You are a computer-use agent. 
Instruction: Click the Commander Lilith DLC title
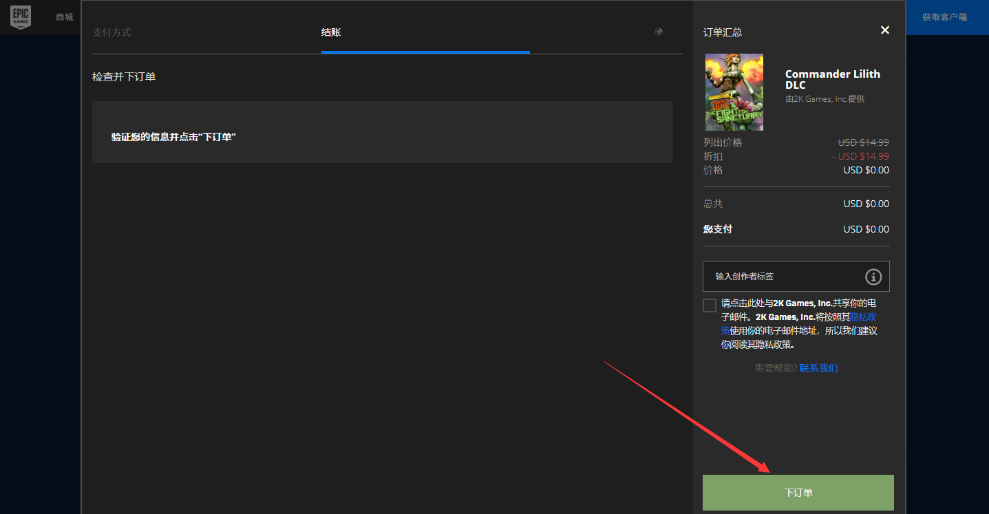pyautogui.click(x=833, y=79)
